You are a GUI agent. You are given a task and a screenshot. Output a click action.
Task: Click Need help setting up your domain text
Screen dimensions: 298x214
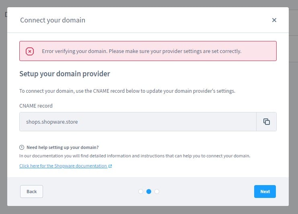tap(62, 147)
